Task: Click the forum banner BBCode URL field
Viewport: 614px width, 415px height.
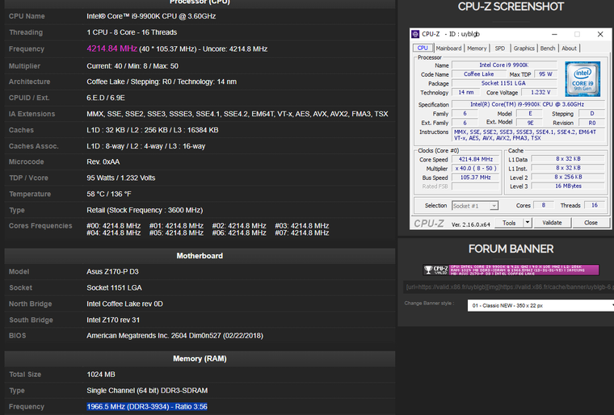Action: pyautogui.click(x=509, y=287)
